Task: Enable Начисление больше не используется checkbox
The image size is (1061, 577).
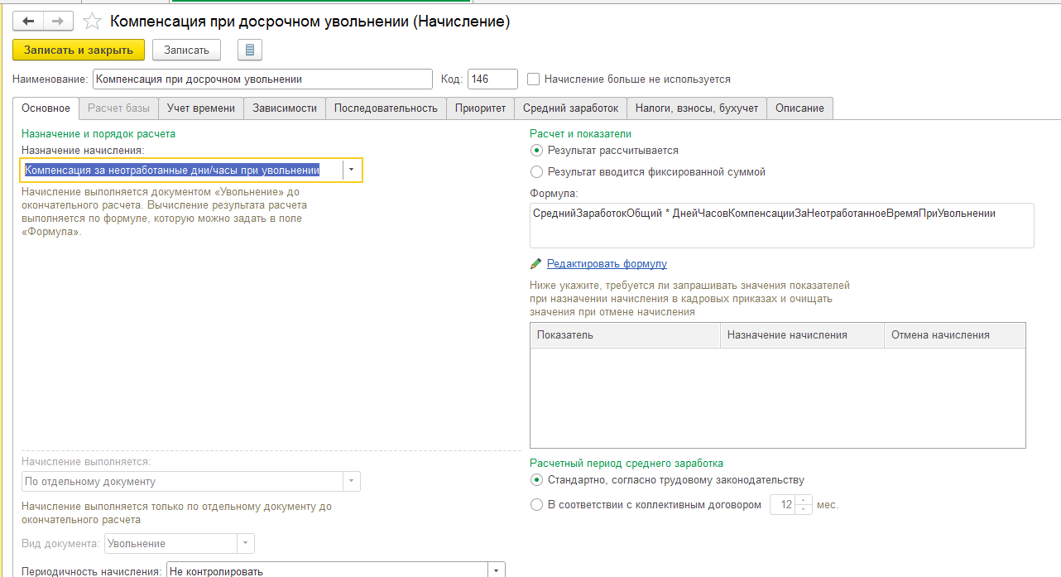Action: coord(534,79)
